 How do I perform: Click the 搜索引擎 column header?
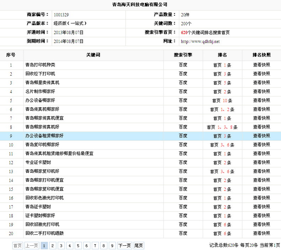[183, 55]
